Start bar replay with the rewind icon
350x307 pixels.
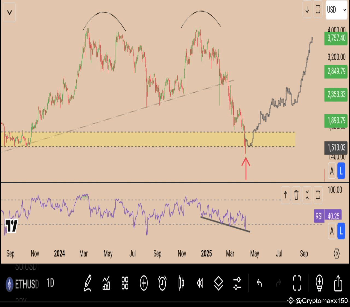pos(200,283)
